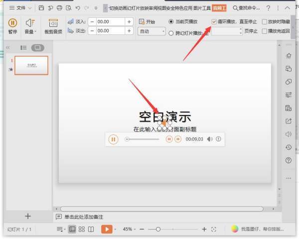Mute using the audio player speaker icon
Viewport: 299px width, 239px height.
209,139
